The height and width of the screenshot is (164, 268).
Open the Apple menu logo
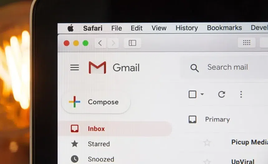[70, 28]
